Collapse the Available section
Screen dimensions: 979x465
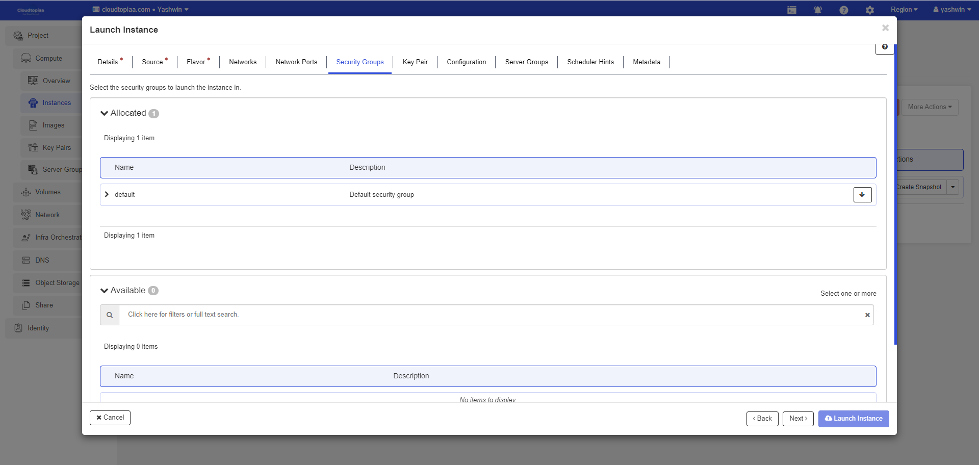(x=105, y=291)
